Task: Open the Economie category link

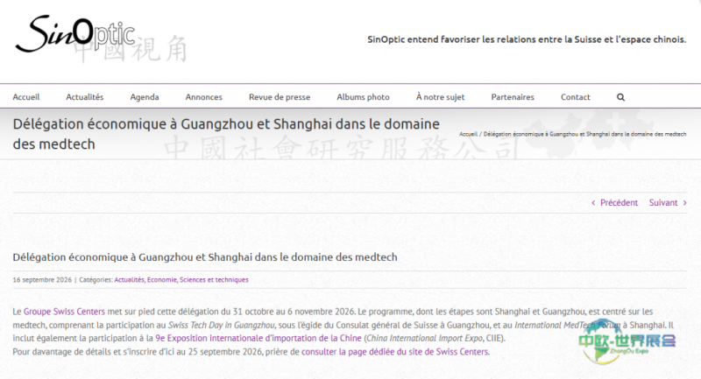Action: [x=162, y=280]
